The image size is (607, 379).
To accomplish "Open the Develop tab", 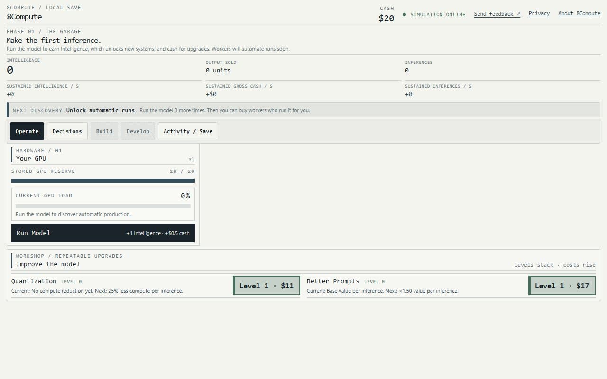I will pos(138,131).
